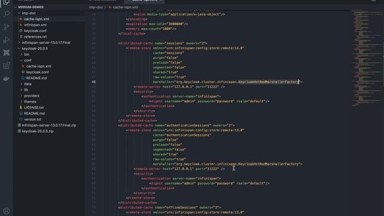Image resolution: width=384 pixels, height=216 pixels.
Task: Open the Extensions view in activity bar
Action: 7,65
